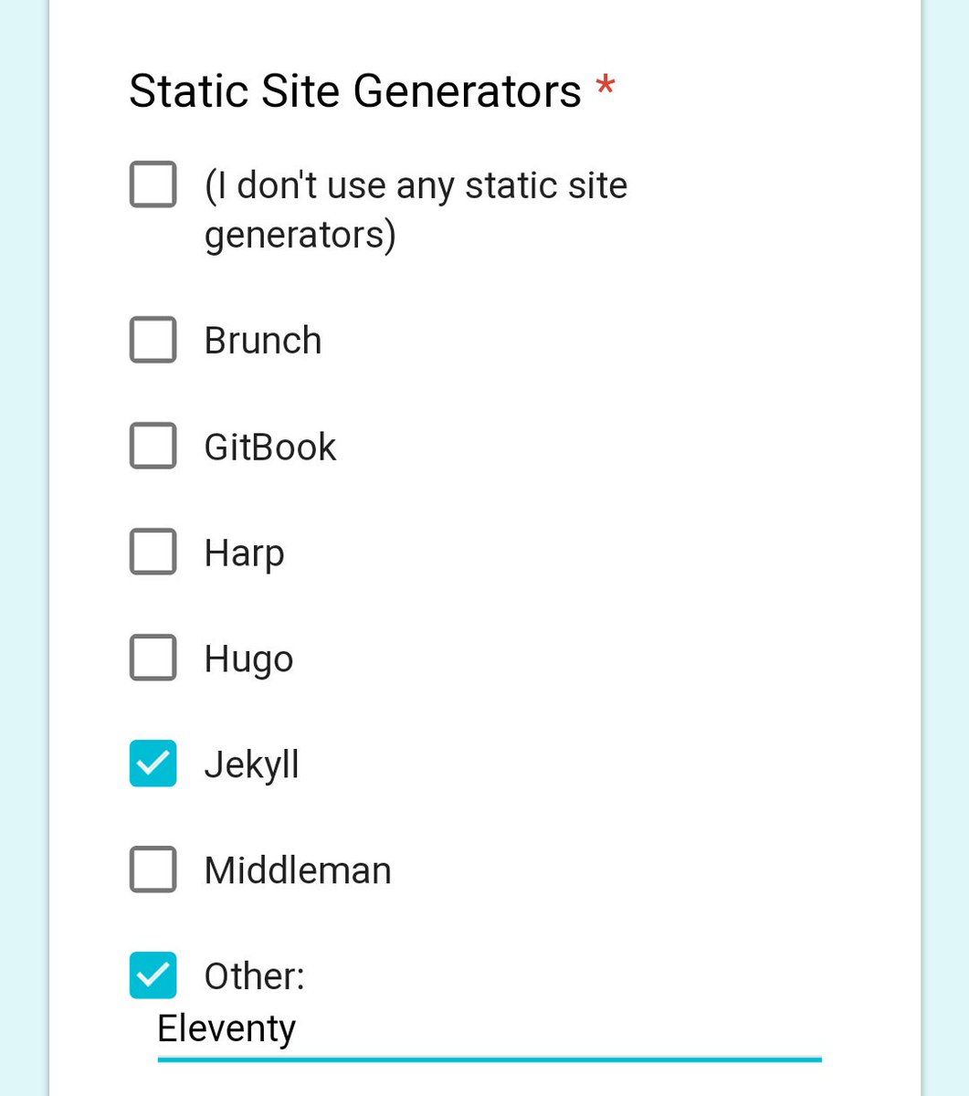Tick the Brunch checkbox

153,340
